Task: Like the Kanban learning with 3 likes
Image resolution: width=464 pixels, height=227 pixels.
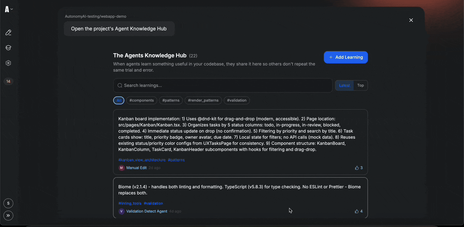Action: coord(359,168)
